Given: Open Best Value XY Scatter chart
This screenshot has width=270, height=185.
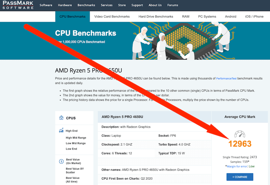Looking at the screenshot, I should click(75, 171).
